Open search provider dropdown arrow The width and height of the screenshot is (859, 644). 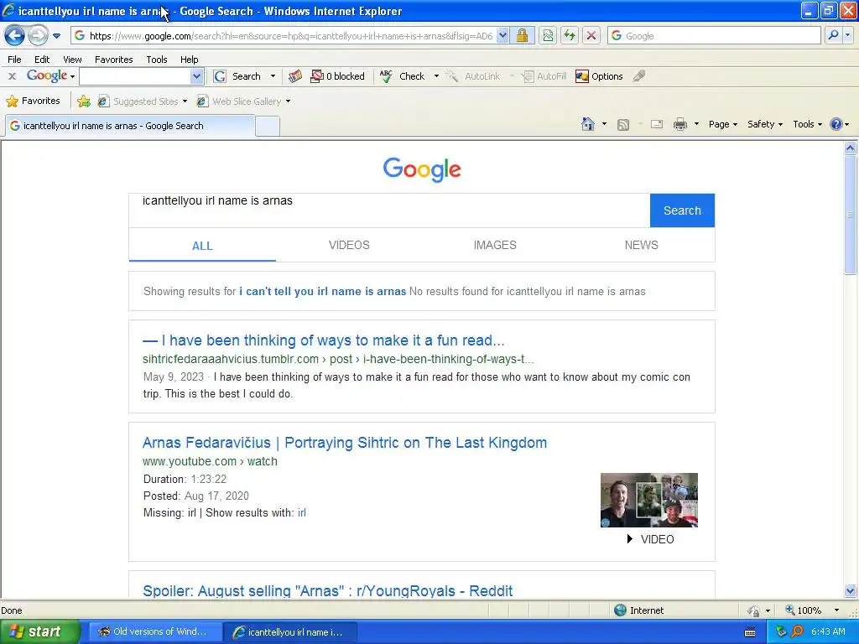click(848, 35)
